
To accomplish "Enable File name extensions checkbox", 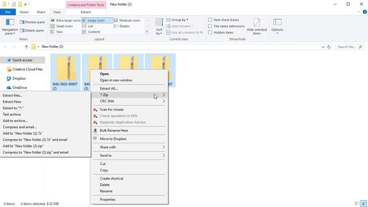I will pos(210,26).
